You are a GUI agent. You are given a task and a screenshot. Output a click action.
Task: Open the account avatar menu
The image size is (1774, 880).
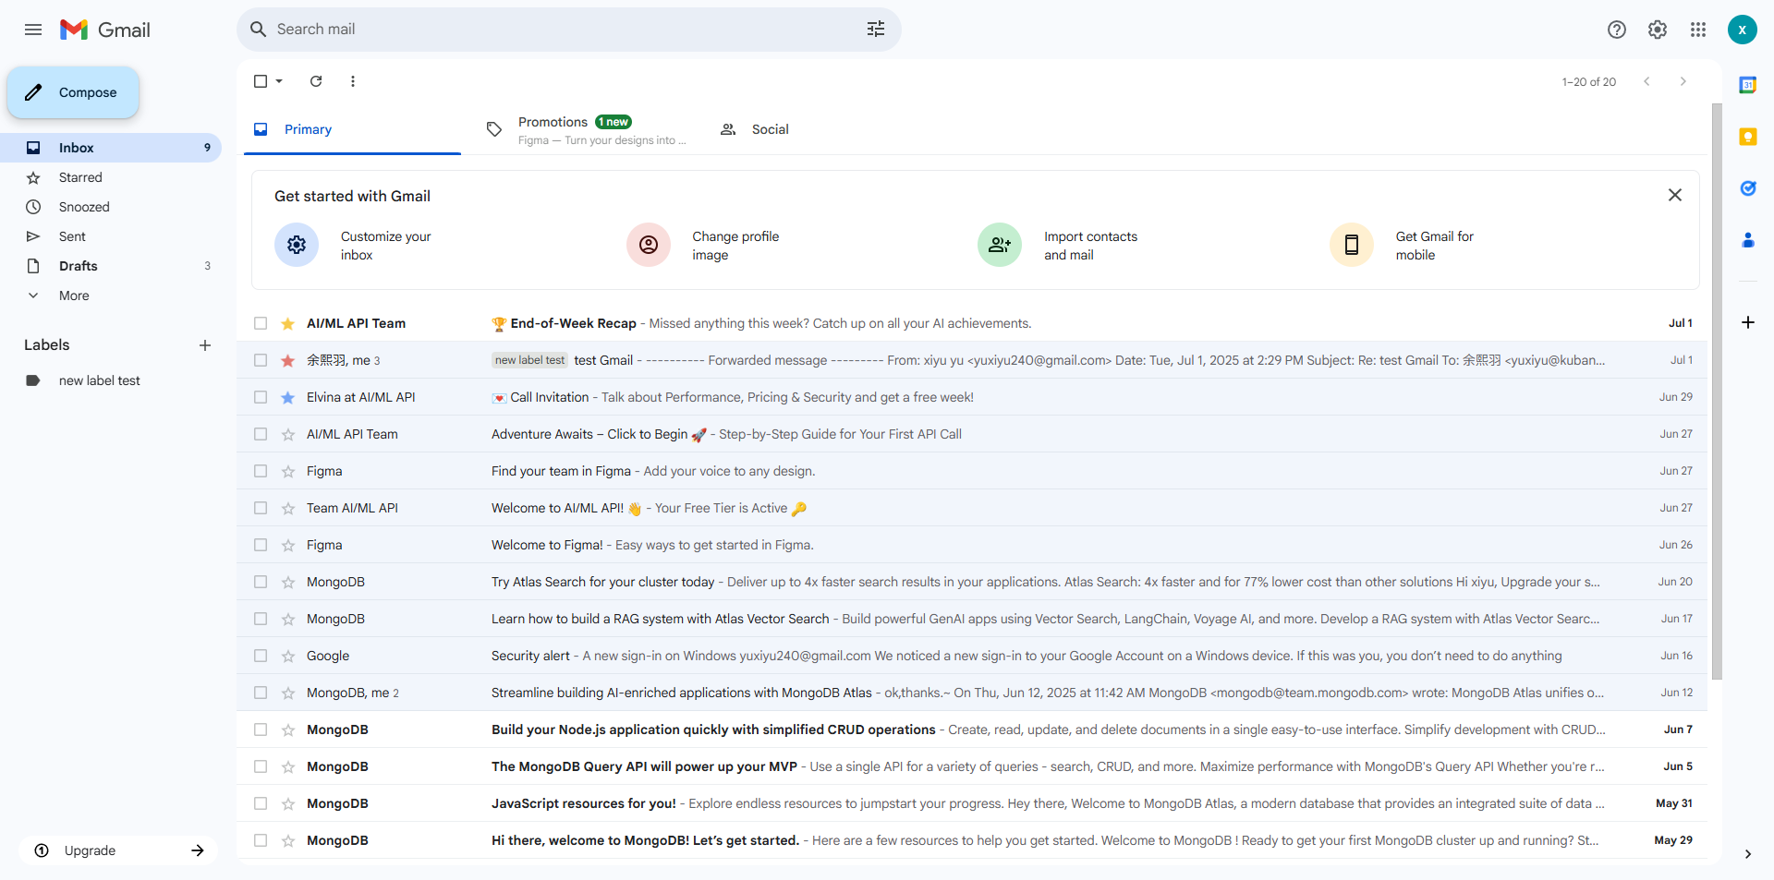click(1743, 30)
